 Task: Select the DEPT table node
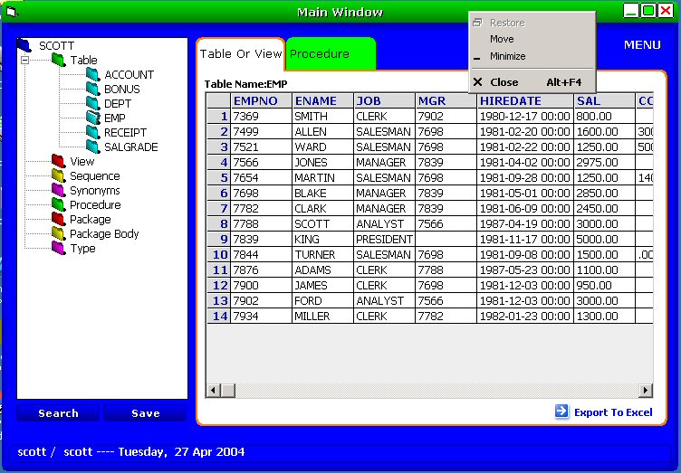click(117, 104)
